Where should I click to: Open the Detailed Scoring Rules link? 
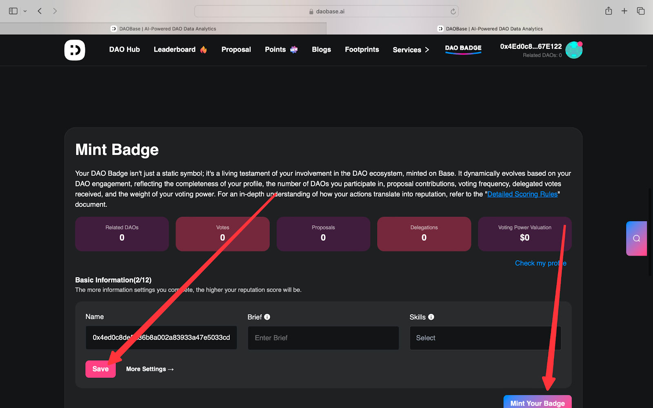(x=522, y=194)
